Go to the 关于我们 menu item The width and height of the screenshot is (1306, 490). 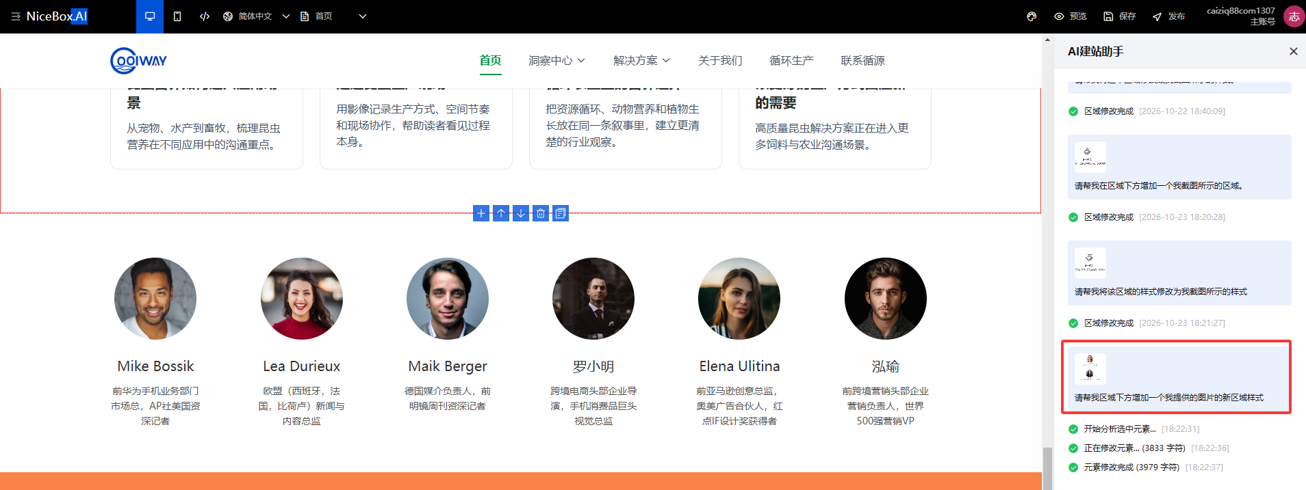(x=720, y=61)
